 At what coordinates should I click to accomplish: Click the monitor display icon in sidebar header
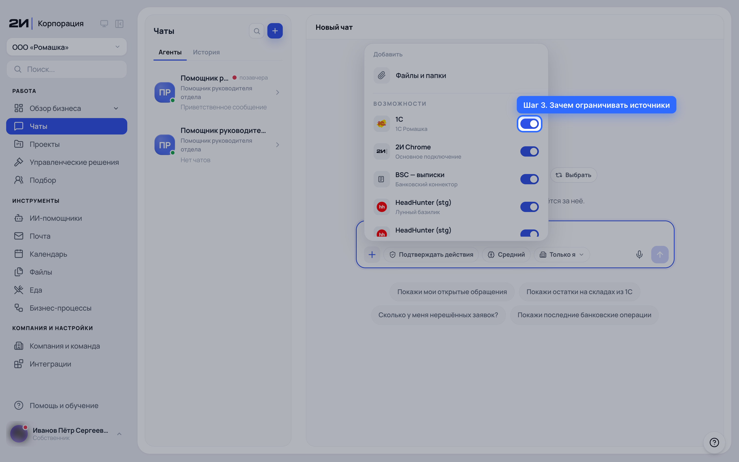click(104, 24)
